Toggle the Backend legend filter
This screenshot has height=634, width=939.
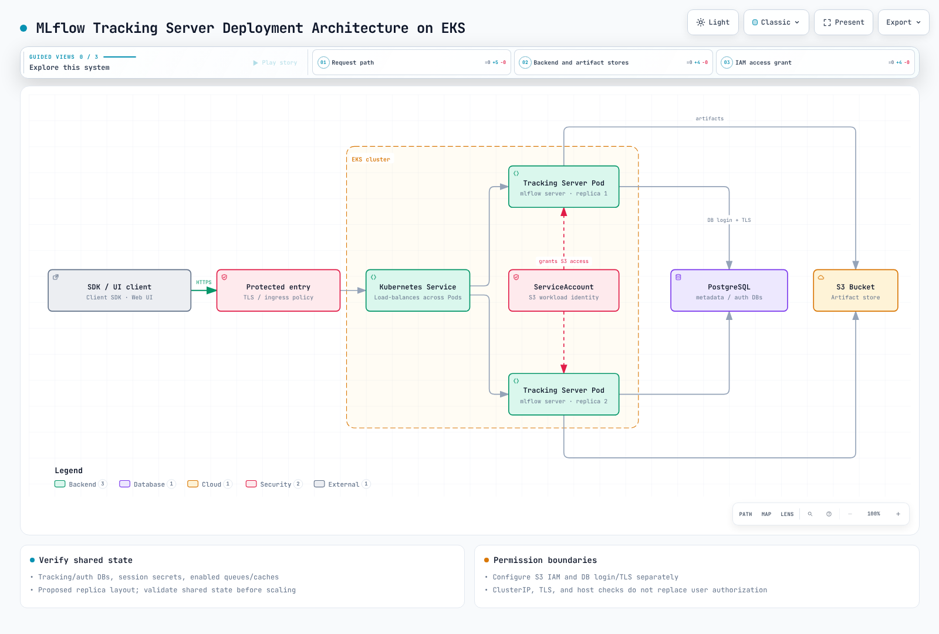80,484
